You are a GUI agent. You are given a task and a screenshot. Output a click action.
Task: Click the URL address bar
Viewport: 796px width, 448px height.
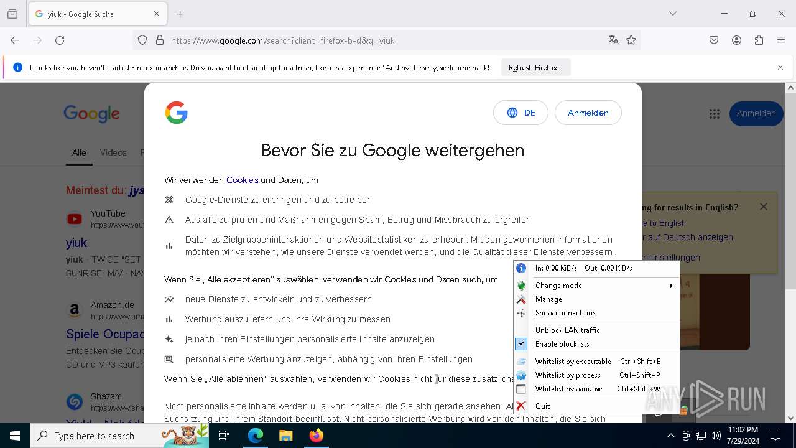tap(386, 40)
